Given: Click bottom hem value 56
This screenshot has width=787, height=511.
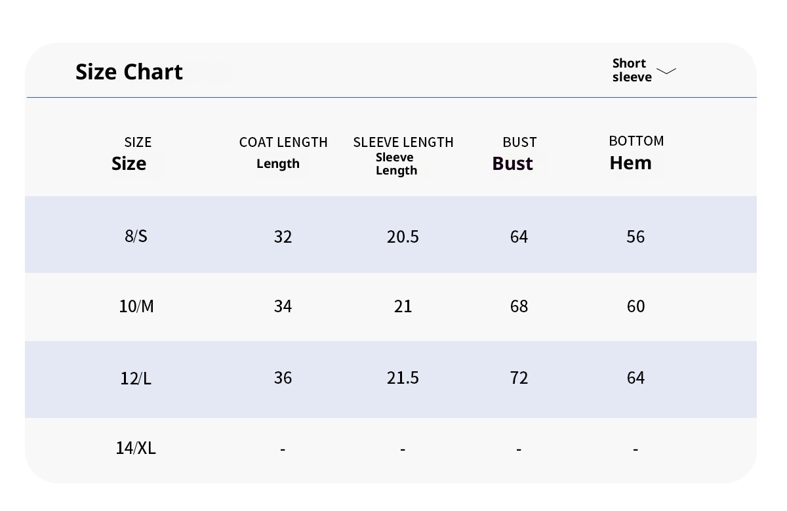Looking at the screenshot, I should click(636, 237).
